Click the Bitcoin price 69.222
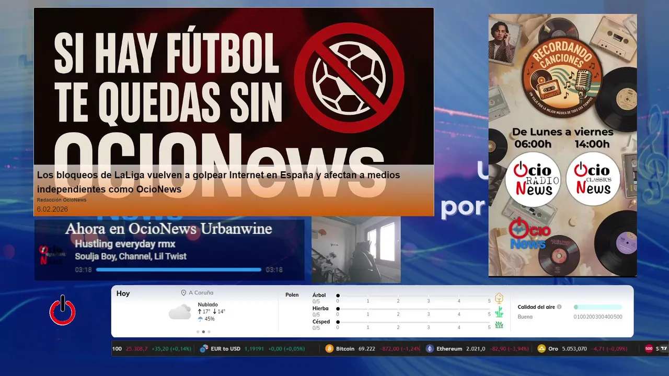 pyautogui.click(x=367, y=349)
